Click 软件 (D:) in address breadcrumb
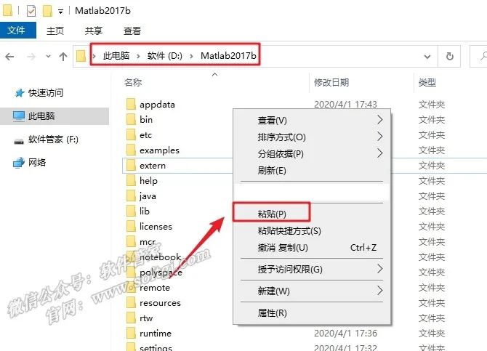Image resolution: width=487 pixels, height=351 pixels. pos(164,56)
